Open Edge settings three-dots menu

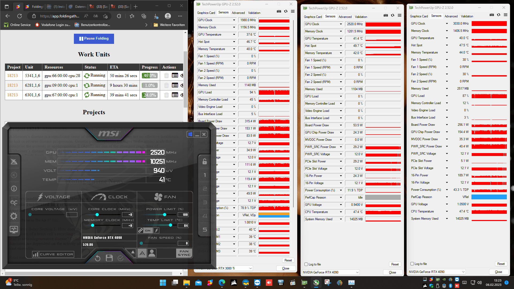pyautogui.click(x=180, y=16)
